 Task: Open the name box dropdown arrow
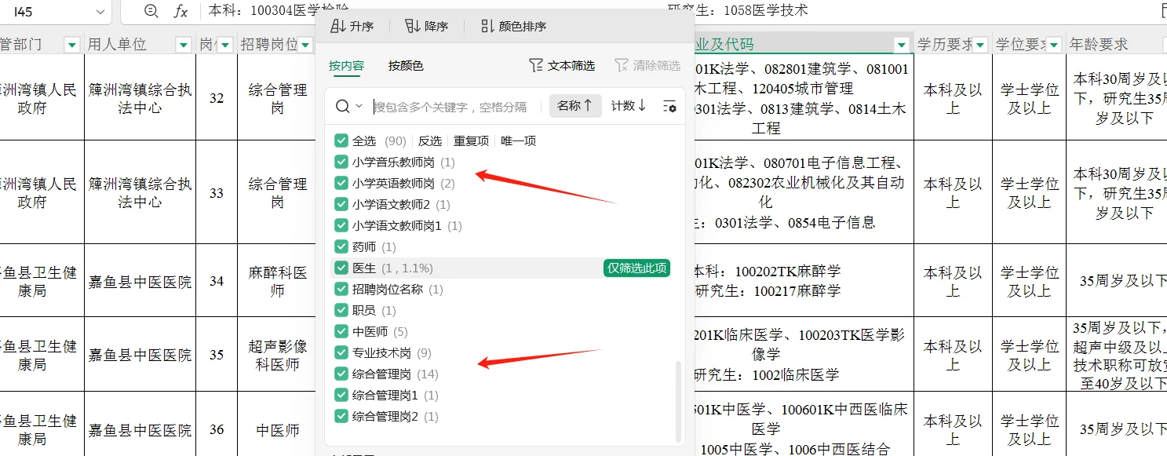click(x=100, y=12)
